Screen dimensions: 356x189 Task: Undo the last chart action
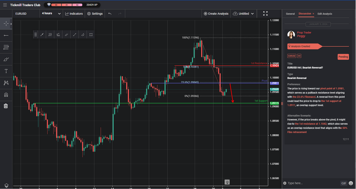click(110, 14)
